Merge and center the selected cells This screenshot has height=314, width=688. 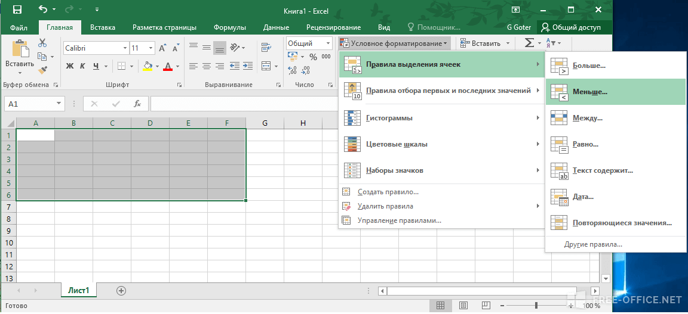pos(266,66)
